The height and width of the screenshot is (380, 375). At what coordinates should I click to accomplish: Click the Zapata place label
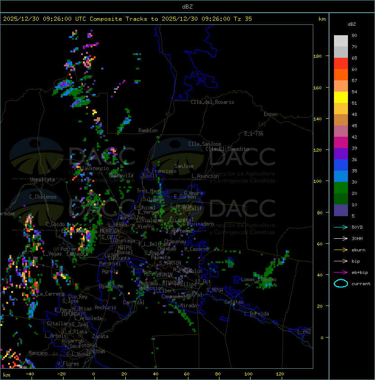pyautogui.click(x=100, y=336)
